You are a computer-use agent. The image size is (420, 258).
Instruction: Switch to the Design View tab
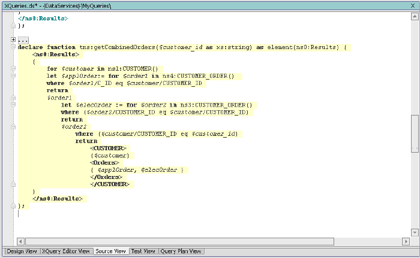pyautogui.click(x=22, y=251)
